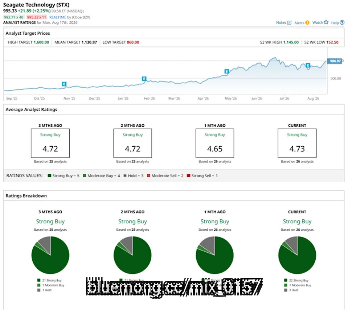
Task: Click the LOW TARGET value 860.00
Action: pyautogui.click(x=133, y=42)
